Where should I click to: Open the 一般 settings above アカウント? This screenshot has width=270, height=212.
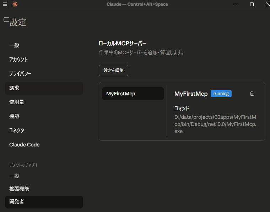point(14,45)
